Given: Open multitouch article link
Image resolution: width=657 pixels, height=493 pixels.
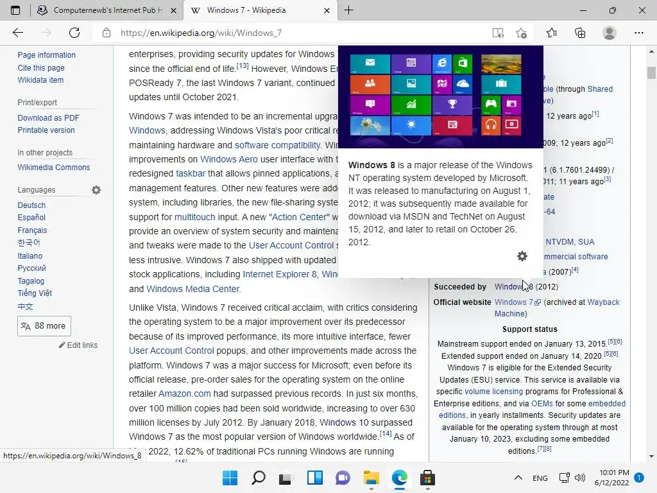Looking at the screenshot, I should click(x=194, y=217).
